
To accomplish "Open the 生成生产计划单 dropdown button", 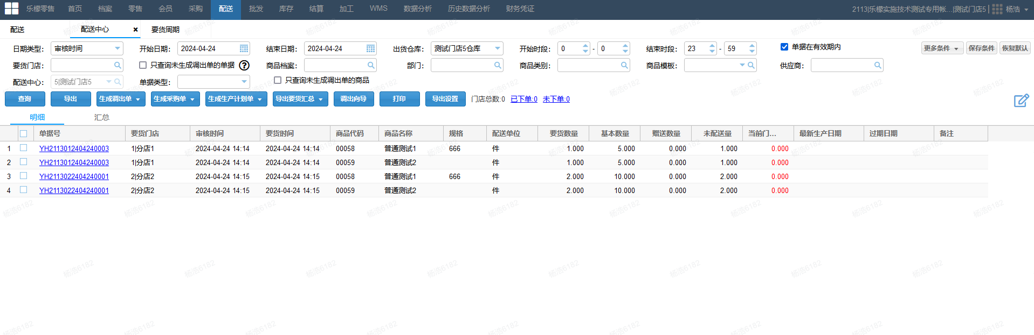I will [x=236, y=99].
